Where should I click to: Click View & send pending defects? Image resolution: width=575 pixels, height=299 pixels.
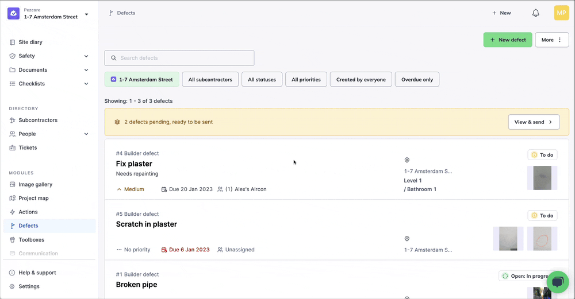(534, 122)
